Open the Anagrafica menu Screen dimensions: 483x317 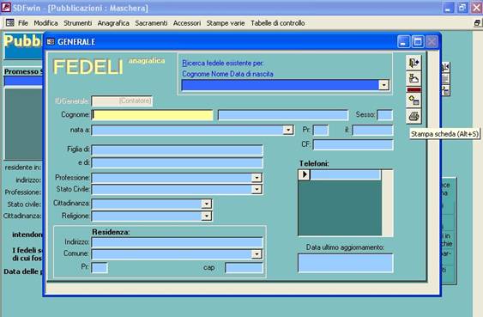point(113,23)
